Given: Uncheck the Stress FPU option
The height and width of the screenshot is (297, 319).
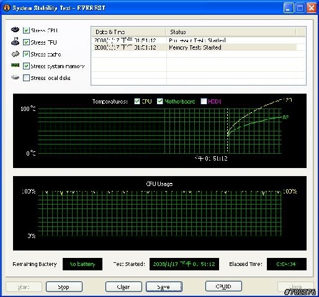Looking at the screenshot, I should coord(26,42).
